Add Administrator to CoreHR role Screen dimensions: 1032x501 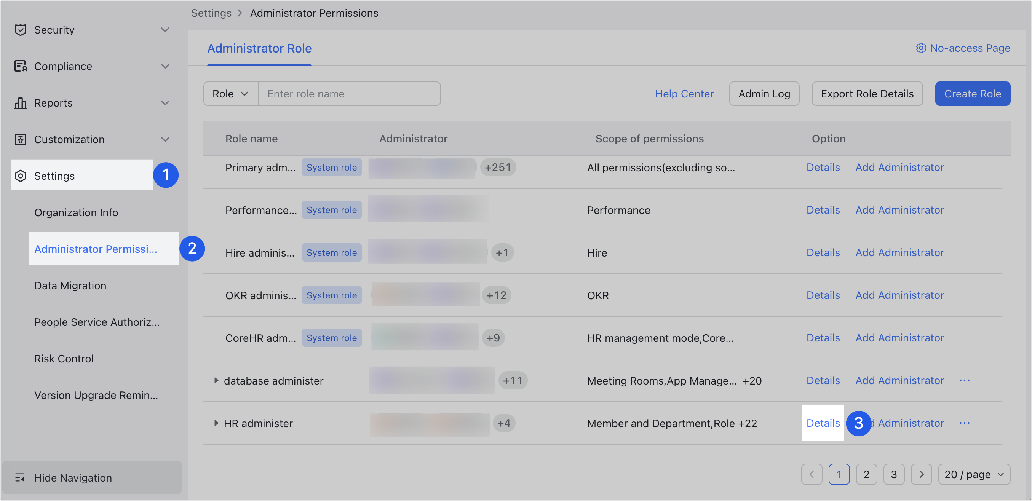tap(899, 338)
